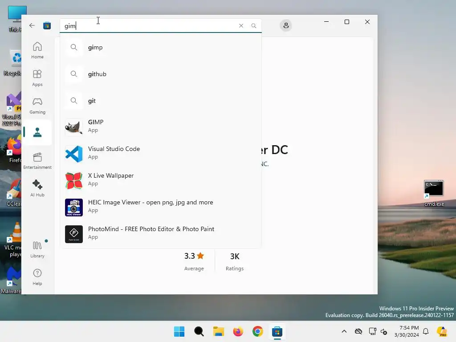Choose the 'gimp' search suggestion

[x=160, y=47]
